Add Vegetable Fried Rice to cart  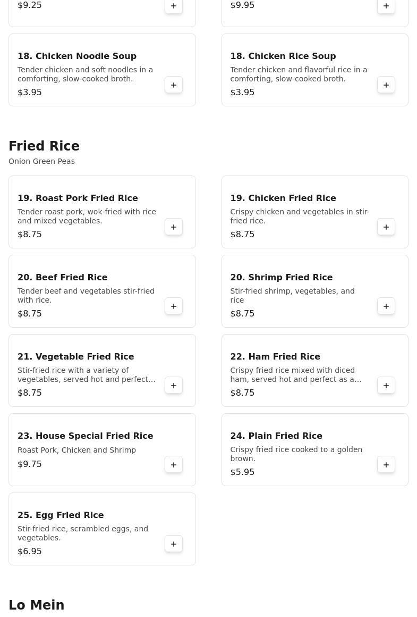174,386
